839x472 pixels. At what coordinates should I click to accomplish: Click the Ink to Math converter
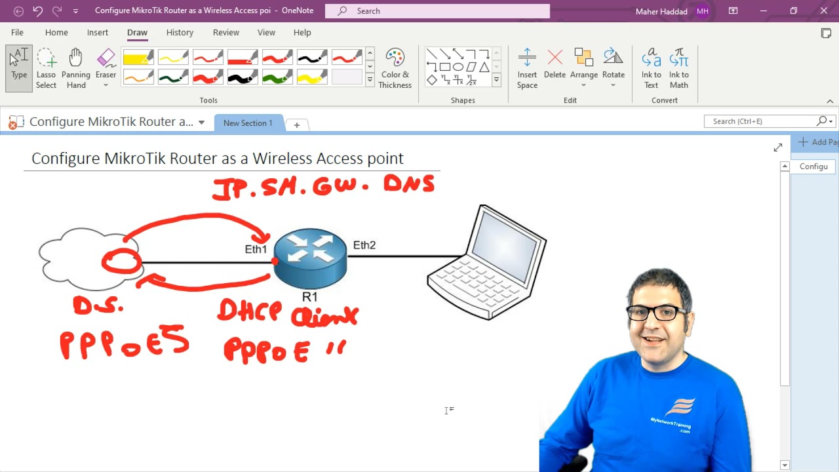point(678,68)
